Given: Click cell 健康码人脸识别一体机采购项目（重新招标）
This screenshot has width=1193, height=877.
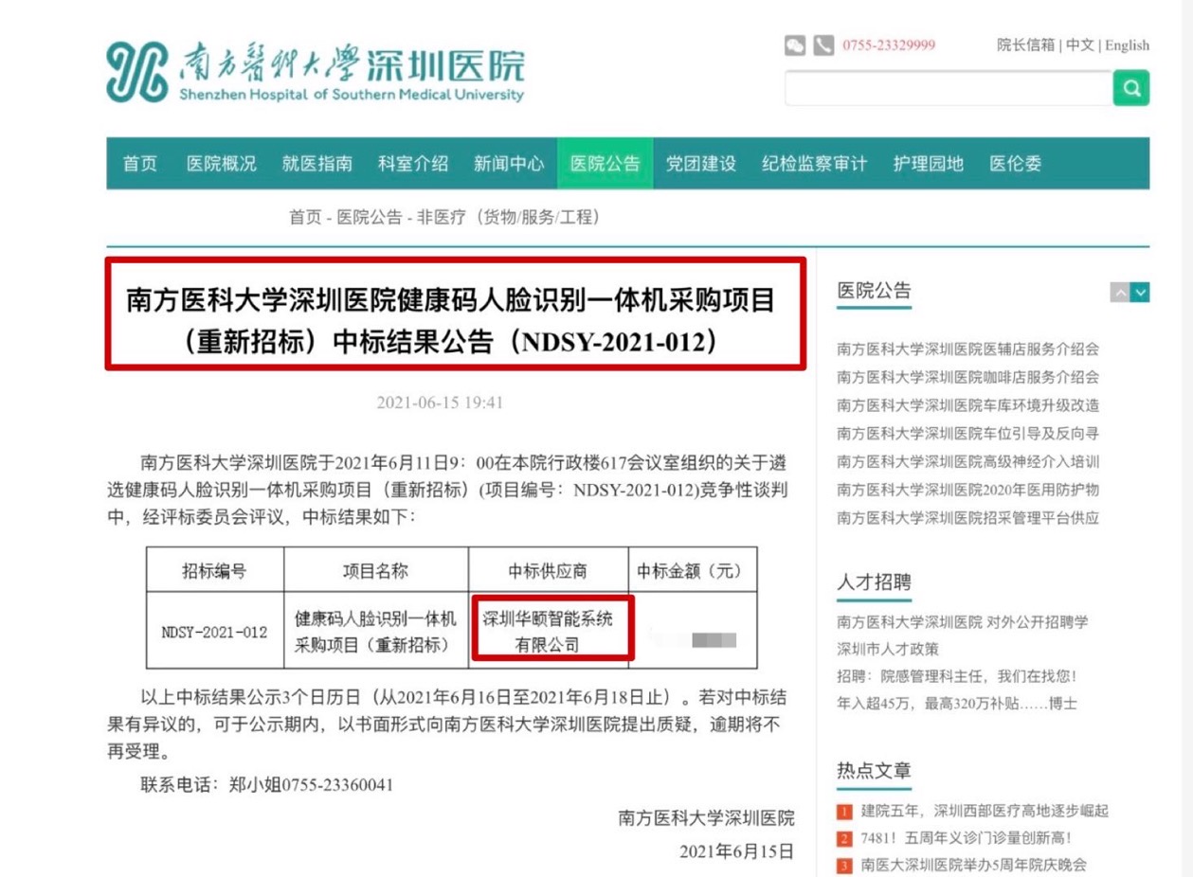Looking at the screenshot, I should coord(376,632).
